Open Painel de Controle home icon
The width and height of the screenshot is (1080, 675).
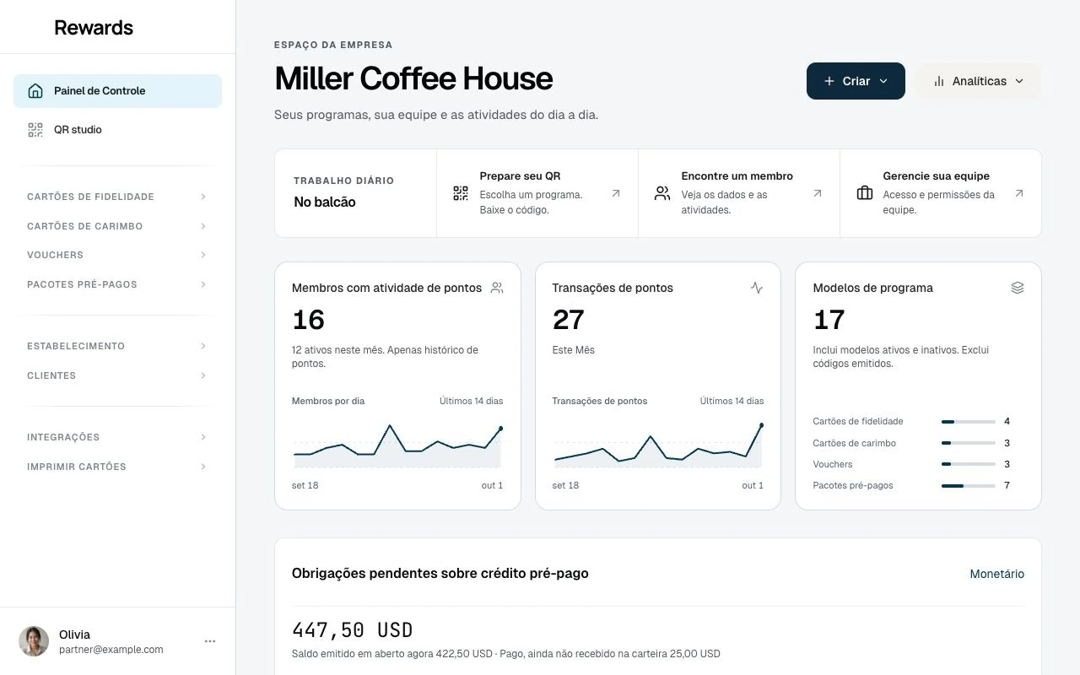[35, 91]
